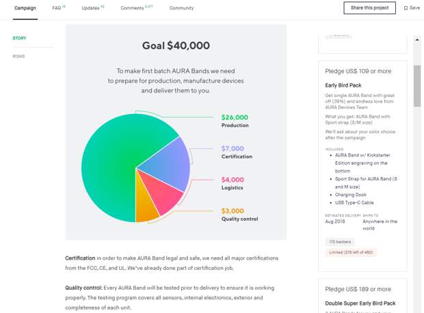Select the Campaign tab
The height and width of the screenshot is (313, 424).
25,8
